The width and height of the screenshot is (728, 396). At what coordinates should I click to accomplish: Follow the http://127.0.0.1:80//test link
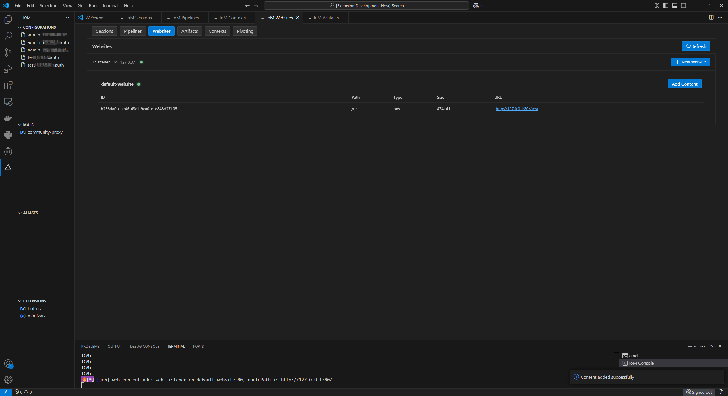(x=516, y=109)
